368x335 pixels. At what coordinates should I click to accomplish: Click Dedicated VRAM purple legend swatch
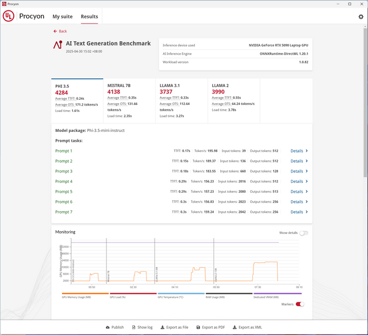[277, 293]
